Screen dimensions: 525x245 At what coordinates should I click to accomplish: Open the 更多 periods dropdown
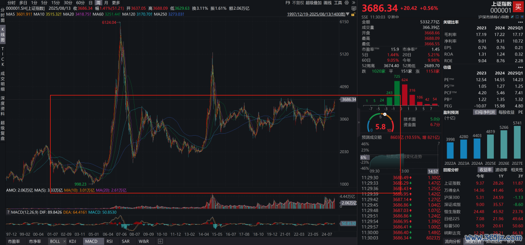(x=116, y=2)
